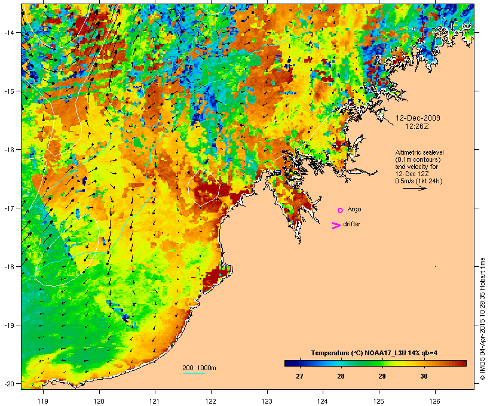Image resolution: width=490 pixels, height=406 pixels.
Task: Click the '200 1000m' depth label
Action: tap(199, 368)
